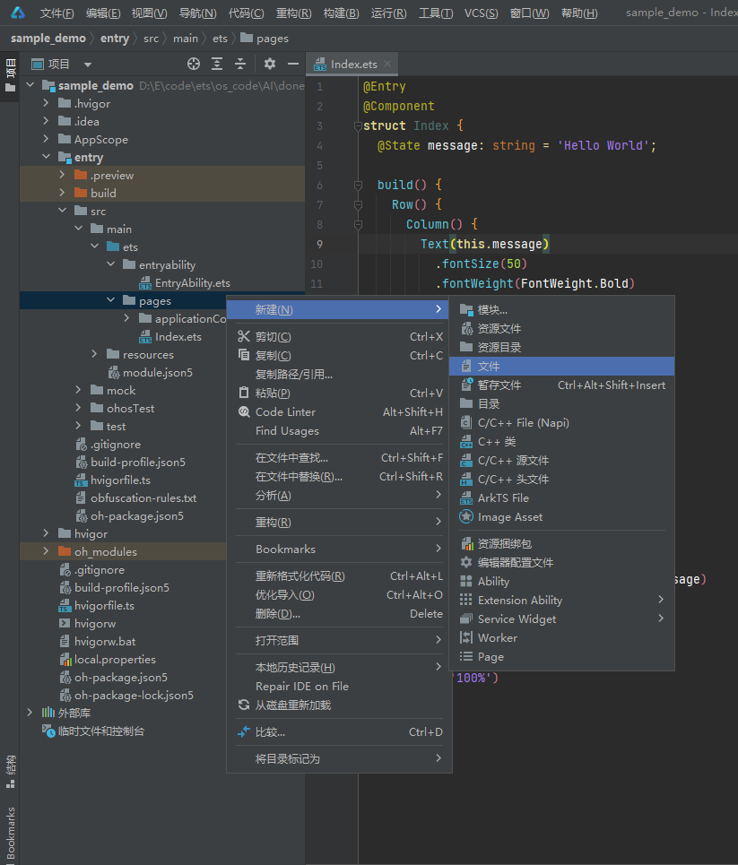Image resolution: width=738 pixels, height=865 pixels.
Task: Collapse the entryability folder
Action: (x=111, y=264)
